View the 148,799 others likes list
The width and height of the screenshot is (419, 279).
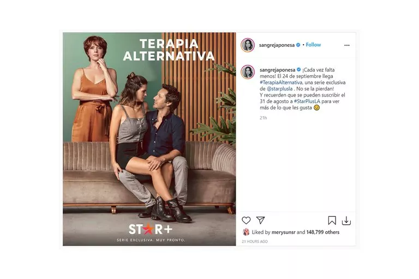click(323, 232)
